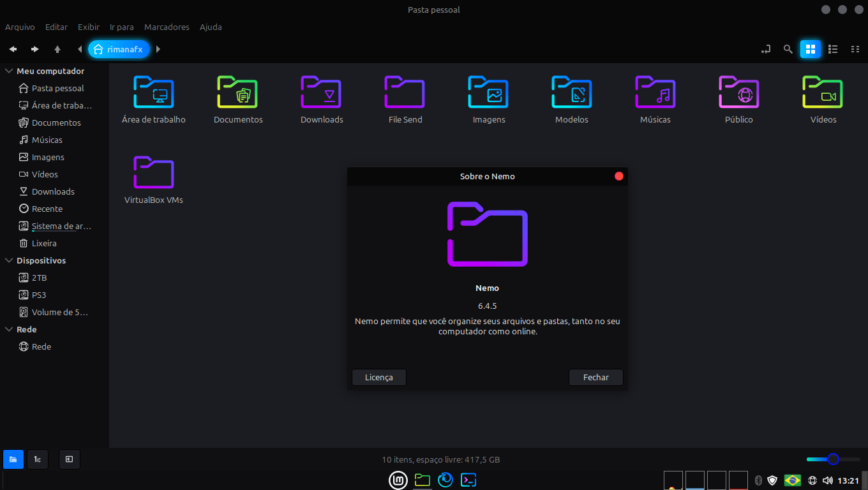Click the shield security tray icon
The image size is (868, 490).
click(772, 480)
